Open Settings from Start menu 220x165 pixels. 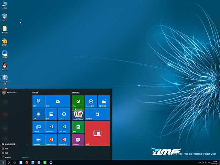tap(5, 148)
